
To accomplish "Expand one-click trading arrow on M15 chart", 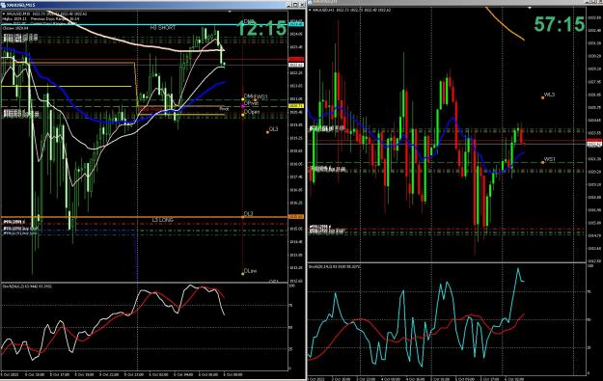I will tap(4, 14).
